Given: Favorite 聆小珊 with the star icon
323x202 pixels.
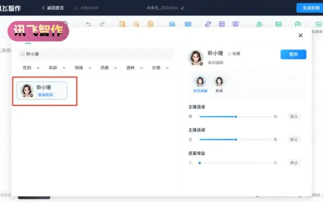Looking at the screenshot, I should coord(229,54).
